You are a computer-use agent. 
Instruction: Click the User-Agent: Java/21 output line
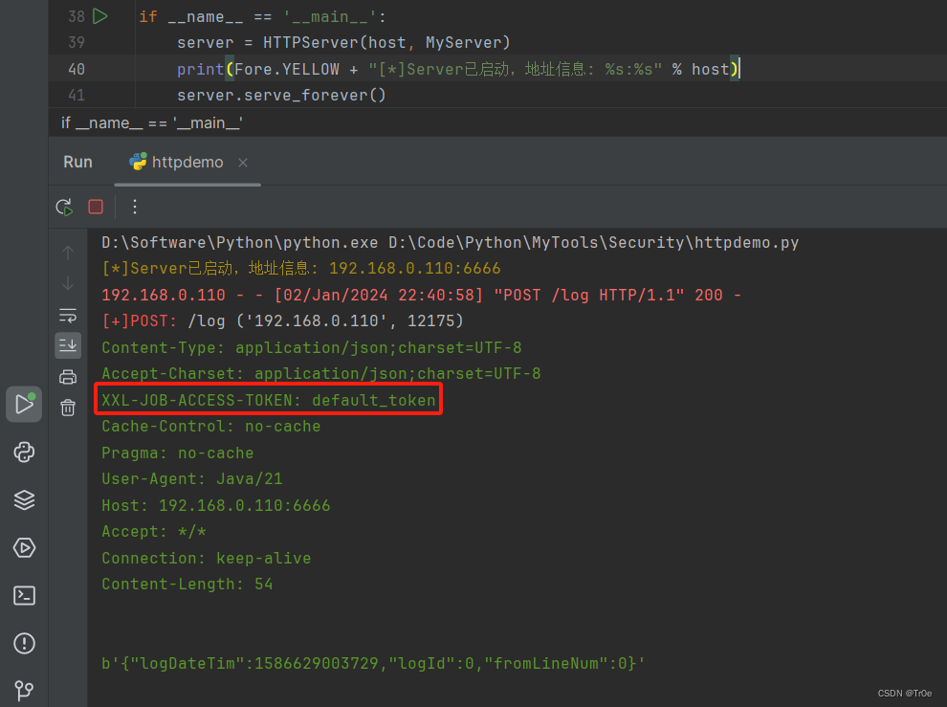coord(192,478)
